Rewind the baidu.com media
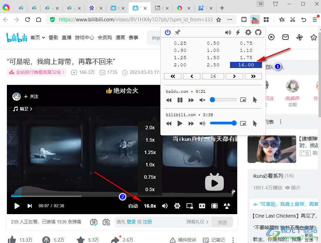Viewport: 321px width, 243px height. coord(169,100)
